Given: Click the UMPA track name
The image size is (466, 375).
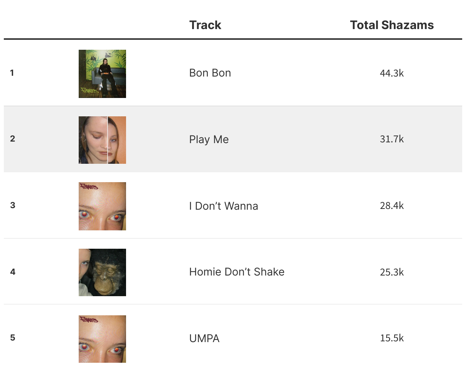Looking at the screenshot, I should tap(204, 338).
